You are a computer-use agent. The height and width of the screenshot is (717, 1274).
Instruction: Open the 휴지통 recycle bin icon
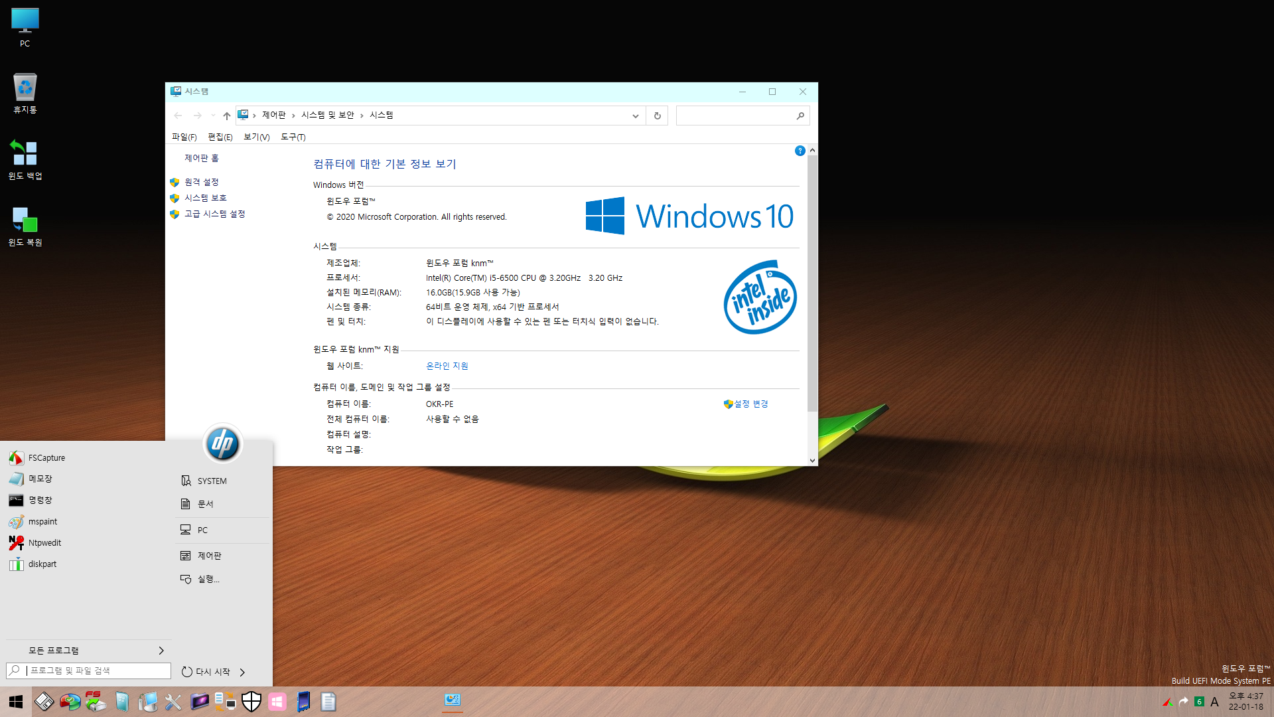point(25,93)
